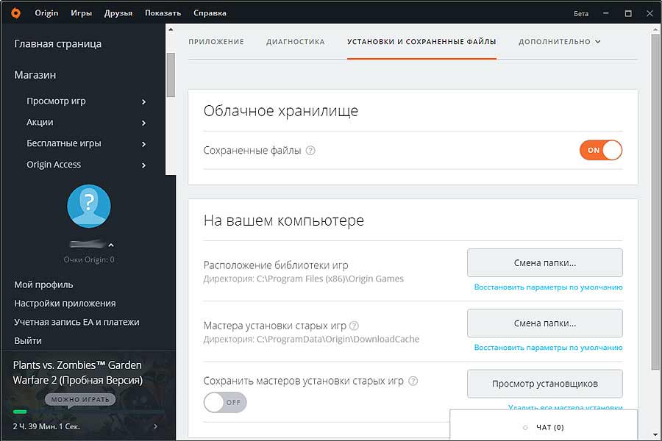Viewport: 662px width, 441px height.
Task: Open the Игры menu
Action: (82, 13)
